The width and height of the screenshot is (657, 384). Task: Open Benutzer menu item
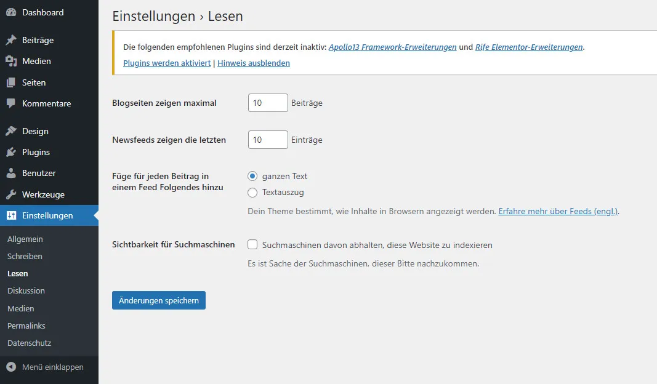49,173
